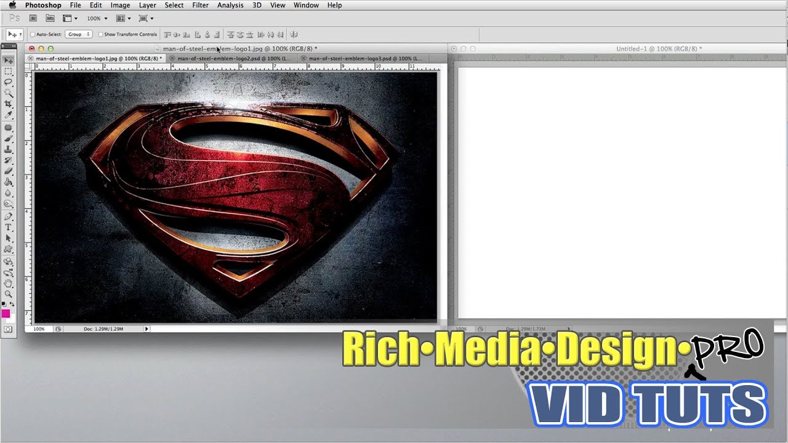
Task: Click the Auto-Align Layers icon
Action: [x=294, y=34]
